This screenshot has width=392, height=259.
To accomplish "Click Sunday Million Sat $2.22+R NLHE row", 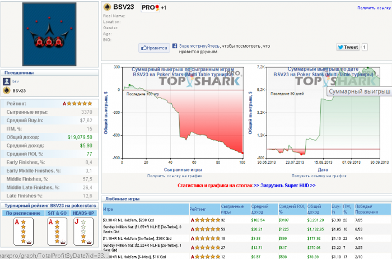I will pyautogui.click(x=246, y=247).
